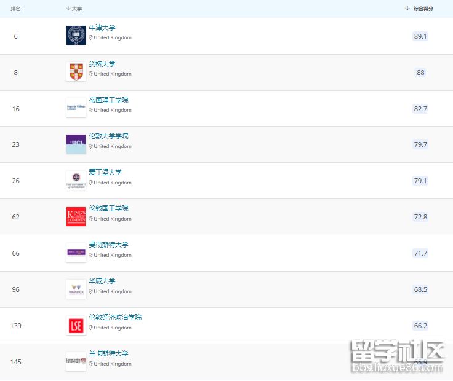Open the 剑桥大学 university link
The image size is (453, 381).
pyautogui.click(x=102, y=64)
